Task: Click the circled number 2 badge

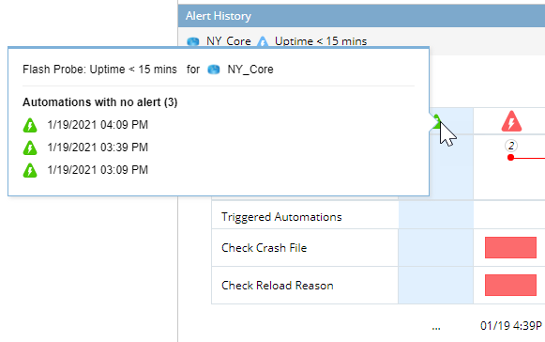Action: tap(511, 146)
